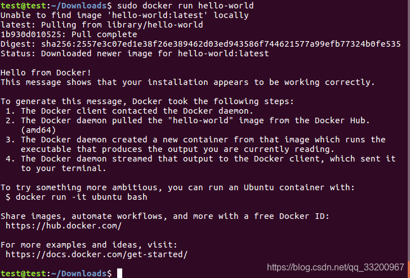
Task: Click the top 'test@test:~/Downloads$' prompt
Action: click(54, 6)
